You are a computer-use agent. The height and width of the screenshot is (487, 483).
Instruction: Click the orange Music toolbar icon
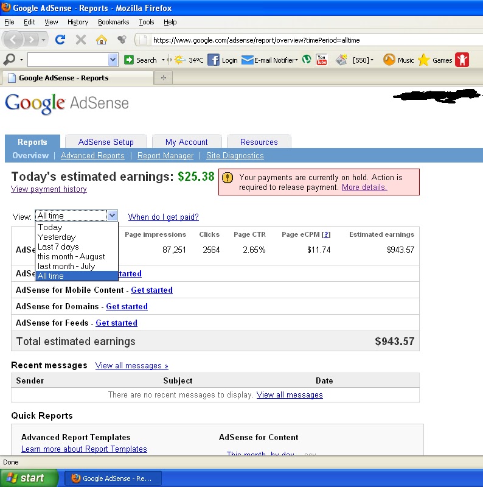click(x=389, y=60)
